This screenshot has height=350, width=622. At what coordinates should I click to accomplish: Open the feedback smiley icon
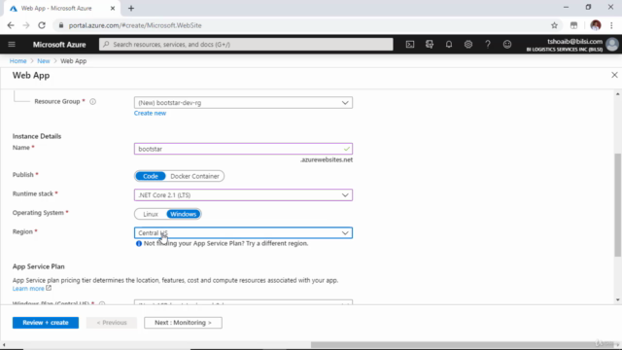[507, 45]
